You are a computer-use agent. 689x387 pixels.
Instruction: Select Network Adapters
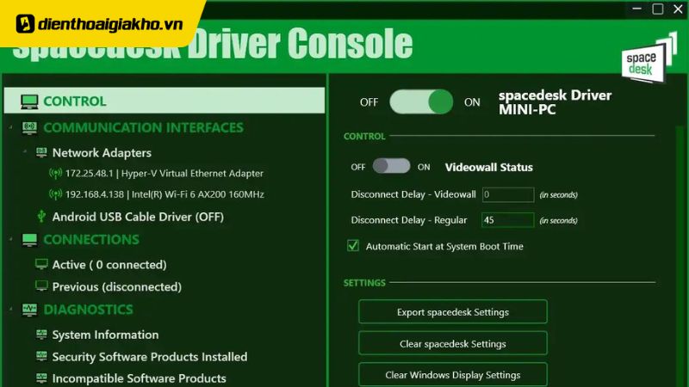(x=102, y=153)
